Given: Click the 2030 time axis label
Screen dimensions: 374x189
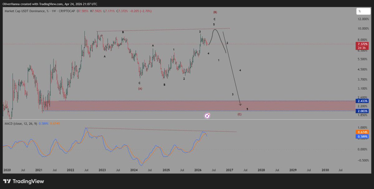Looking at the screenshot, I should tap(325, 170).
